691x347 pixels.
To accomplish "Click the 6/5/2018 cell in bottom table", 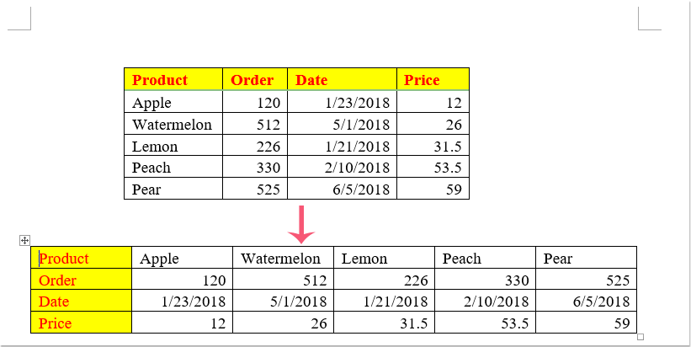I will coord(599,302).
